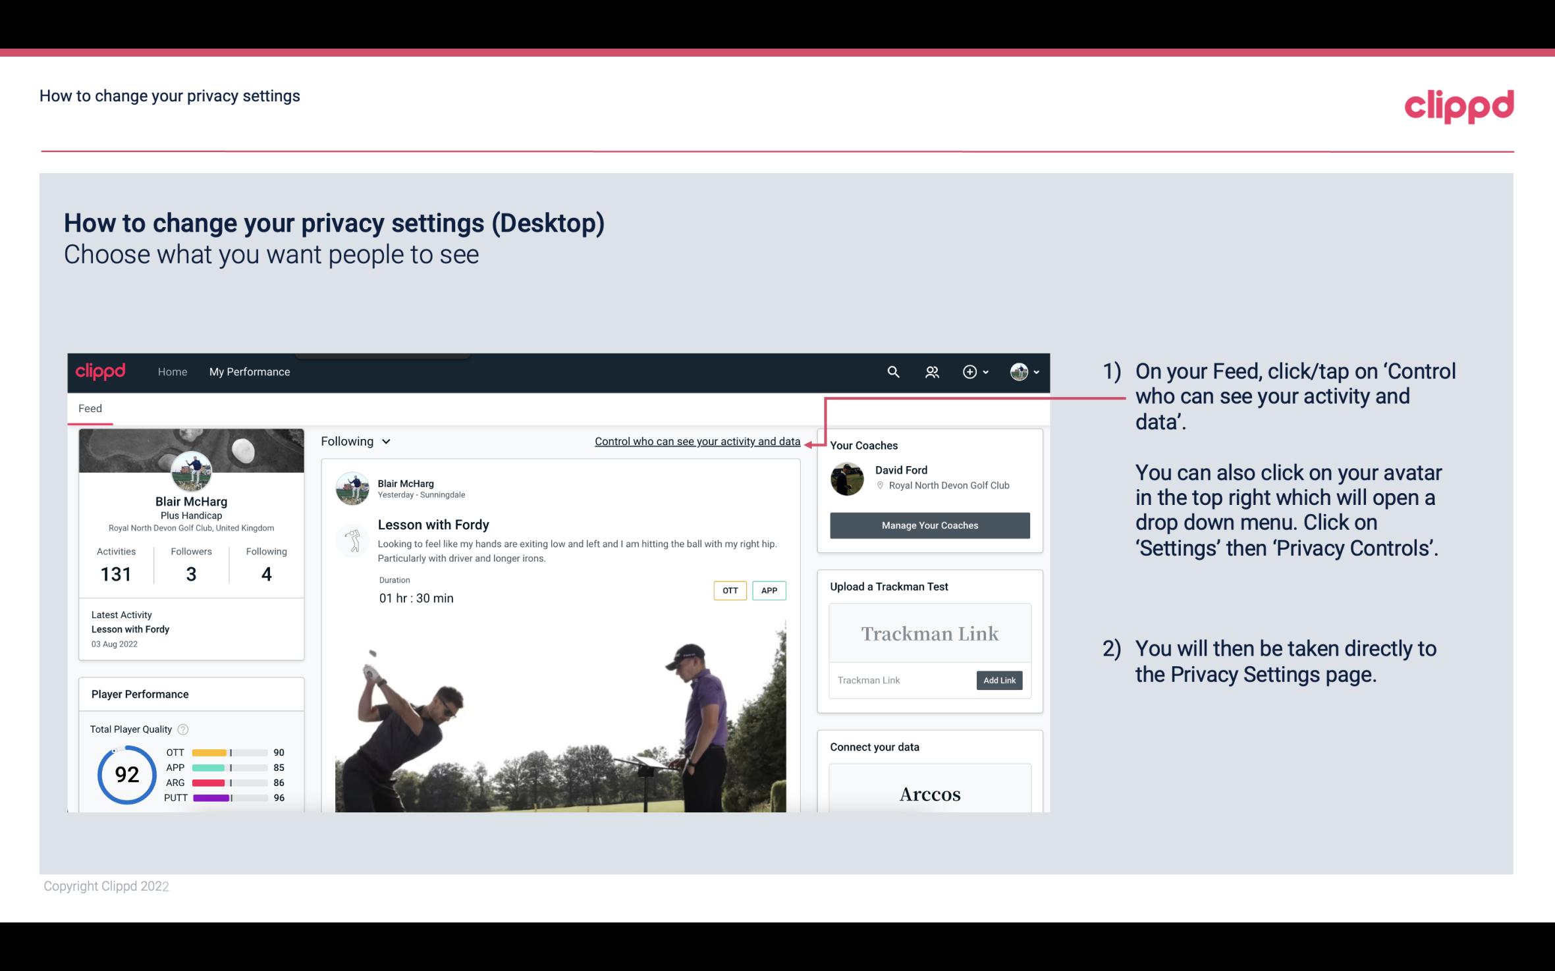Select the Home menu tab
Viewport: 1555px width, 971px height.
(x=171, y=371)
